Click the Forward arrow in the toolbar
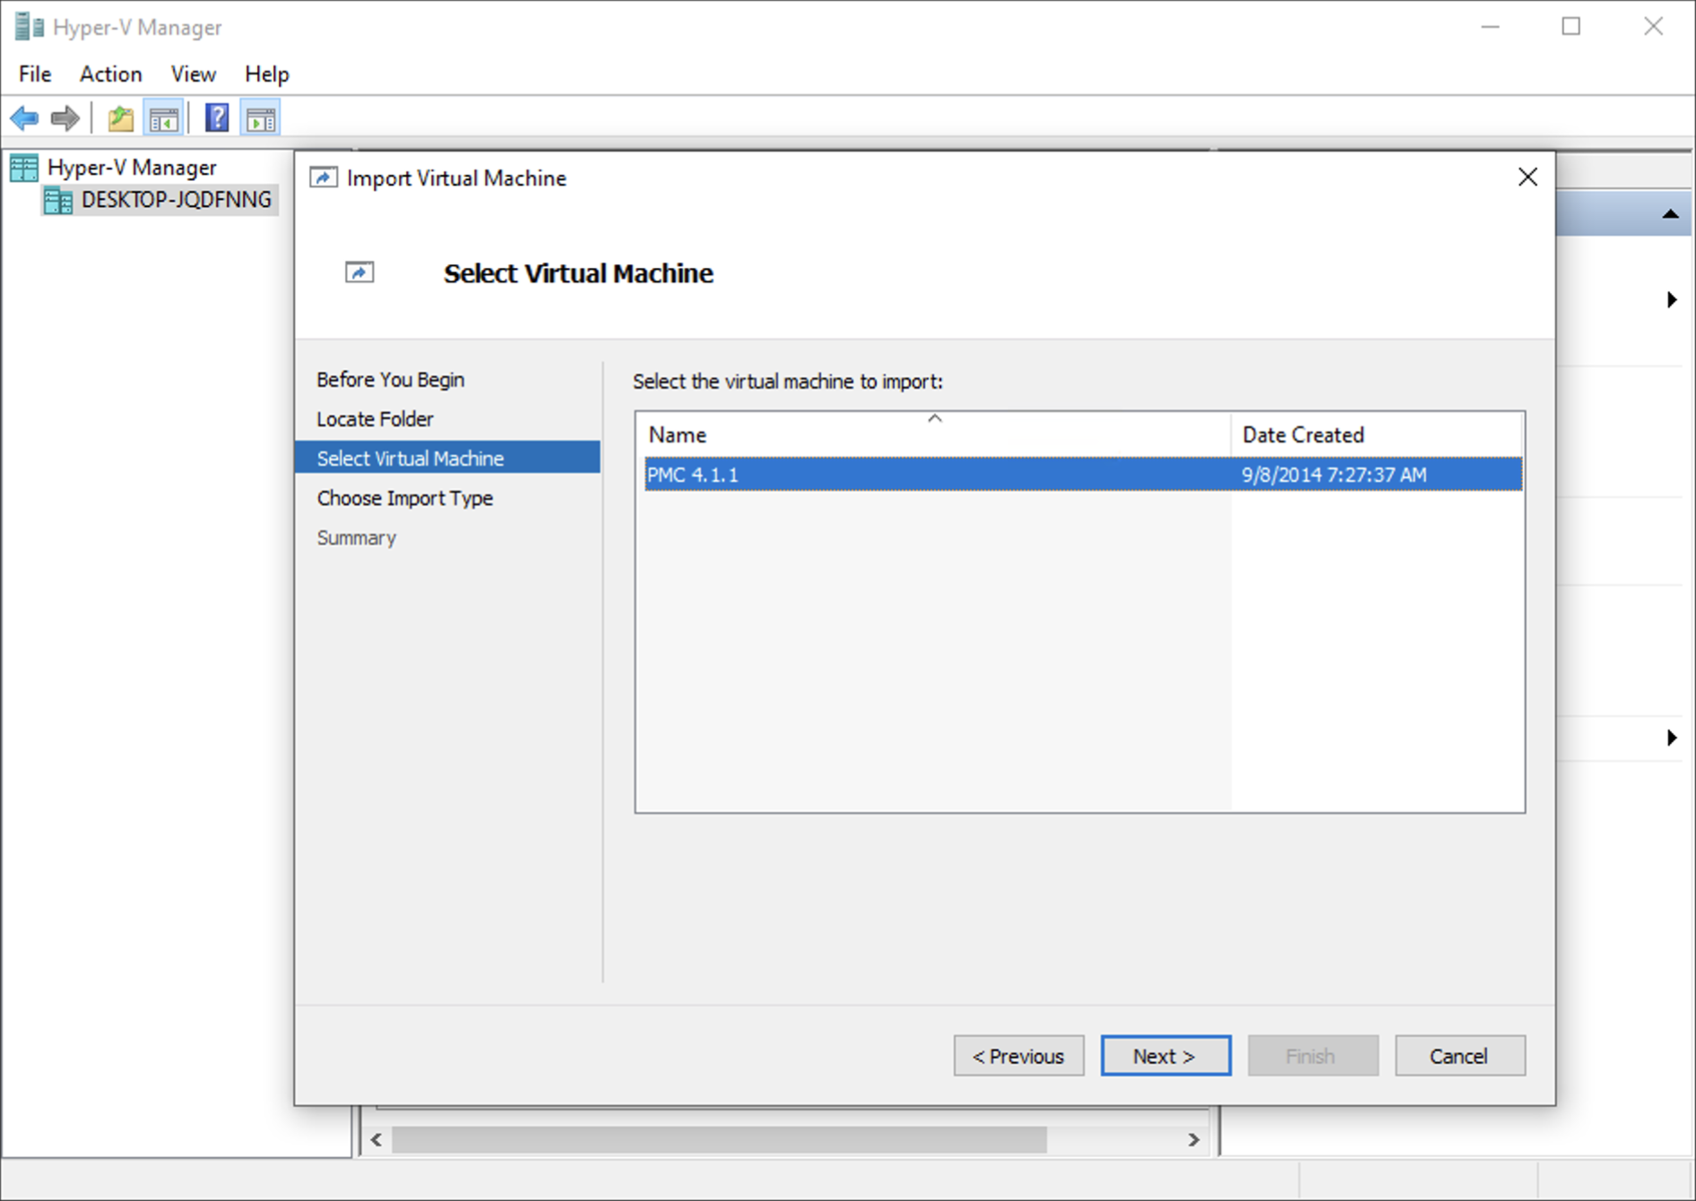This screenshot has height=1201, width=1696. click(65, 118)
